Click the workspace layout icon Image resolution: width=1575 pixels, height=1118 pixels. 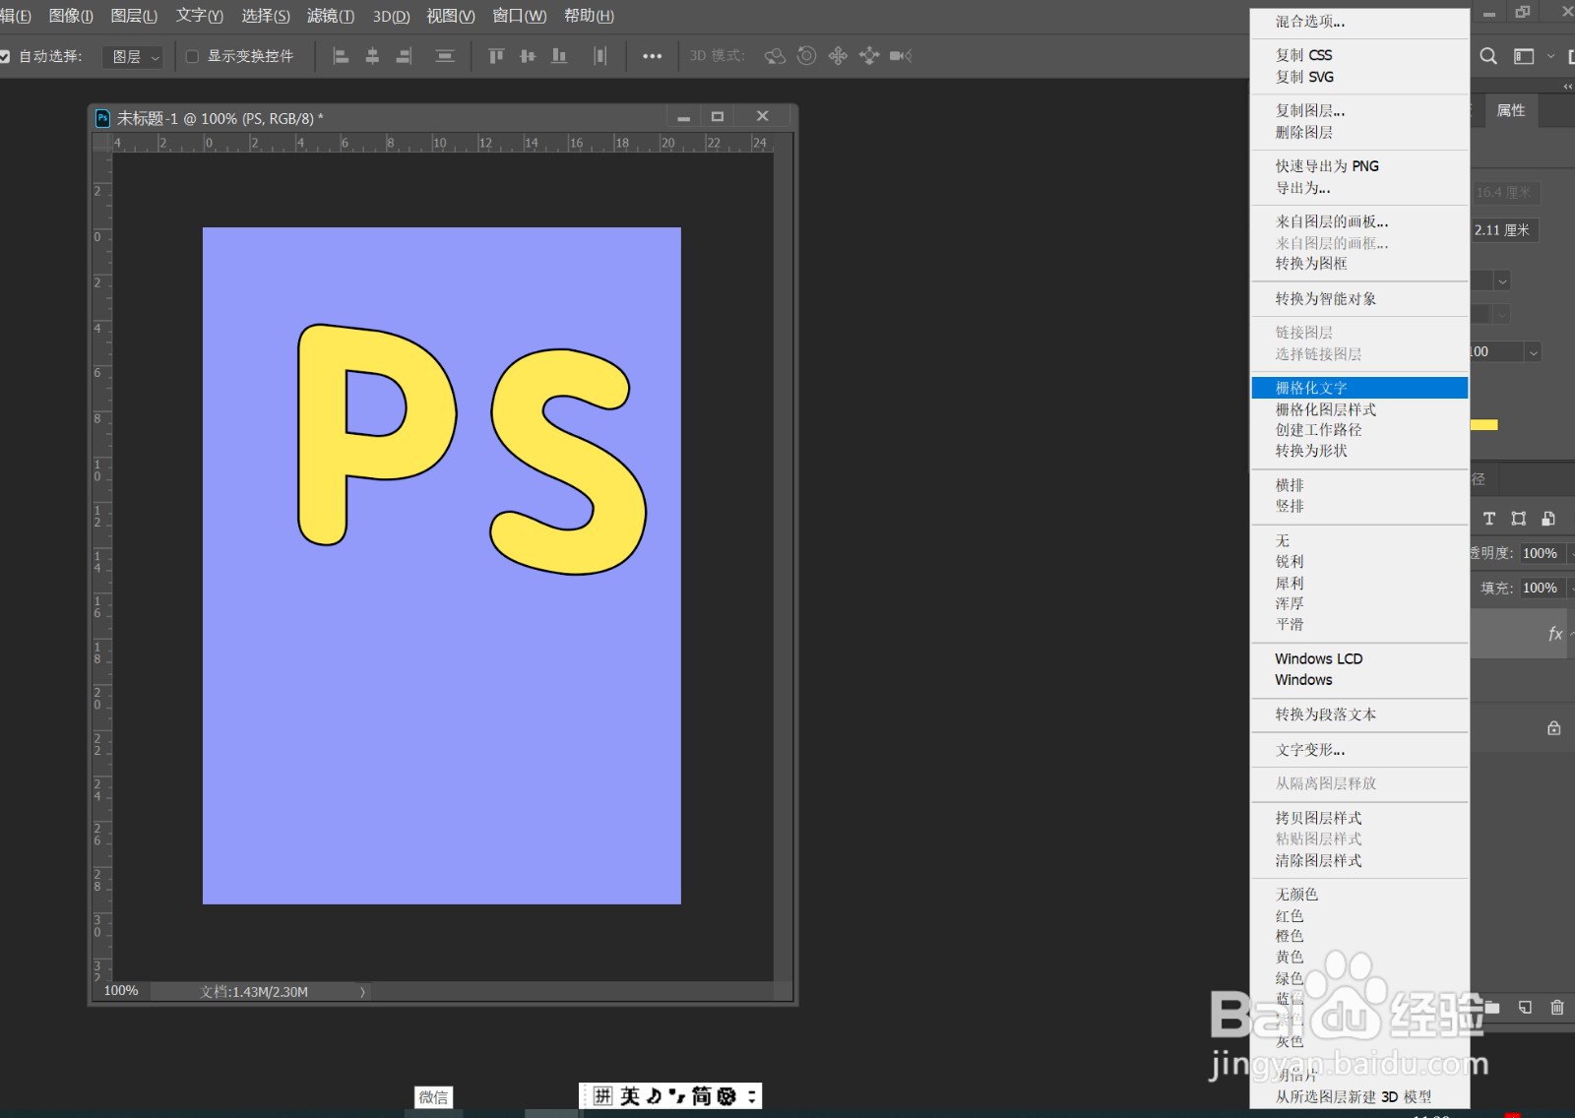click(1524, 56)
